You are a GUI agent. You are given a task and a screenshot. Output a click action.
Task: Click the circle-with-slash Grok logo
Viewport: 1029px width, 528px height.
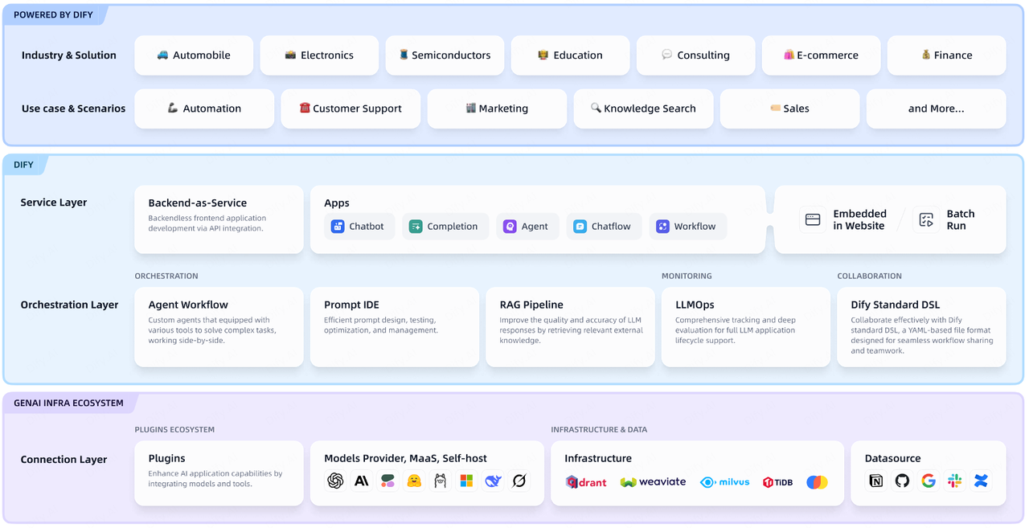click(x=519, y=481)
